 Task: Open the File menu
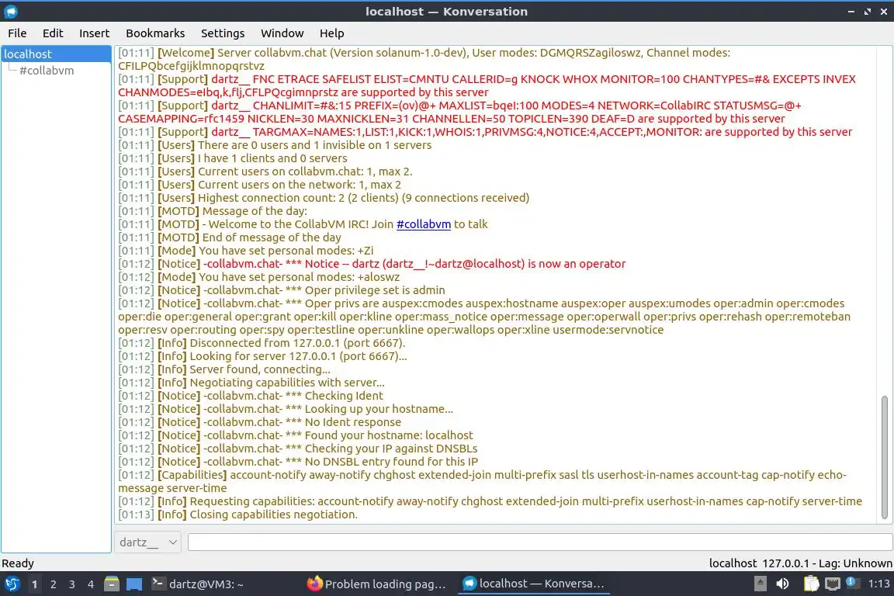coord(17,33)
